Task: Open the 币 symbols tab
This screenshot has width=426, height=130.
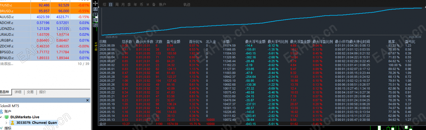Action: click(x=141, y=5)
